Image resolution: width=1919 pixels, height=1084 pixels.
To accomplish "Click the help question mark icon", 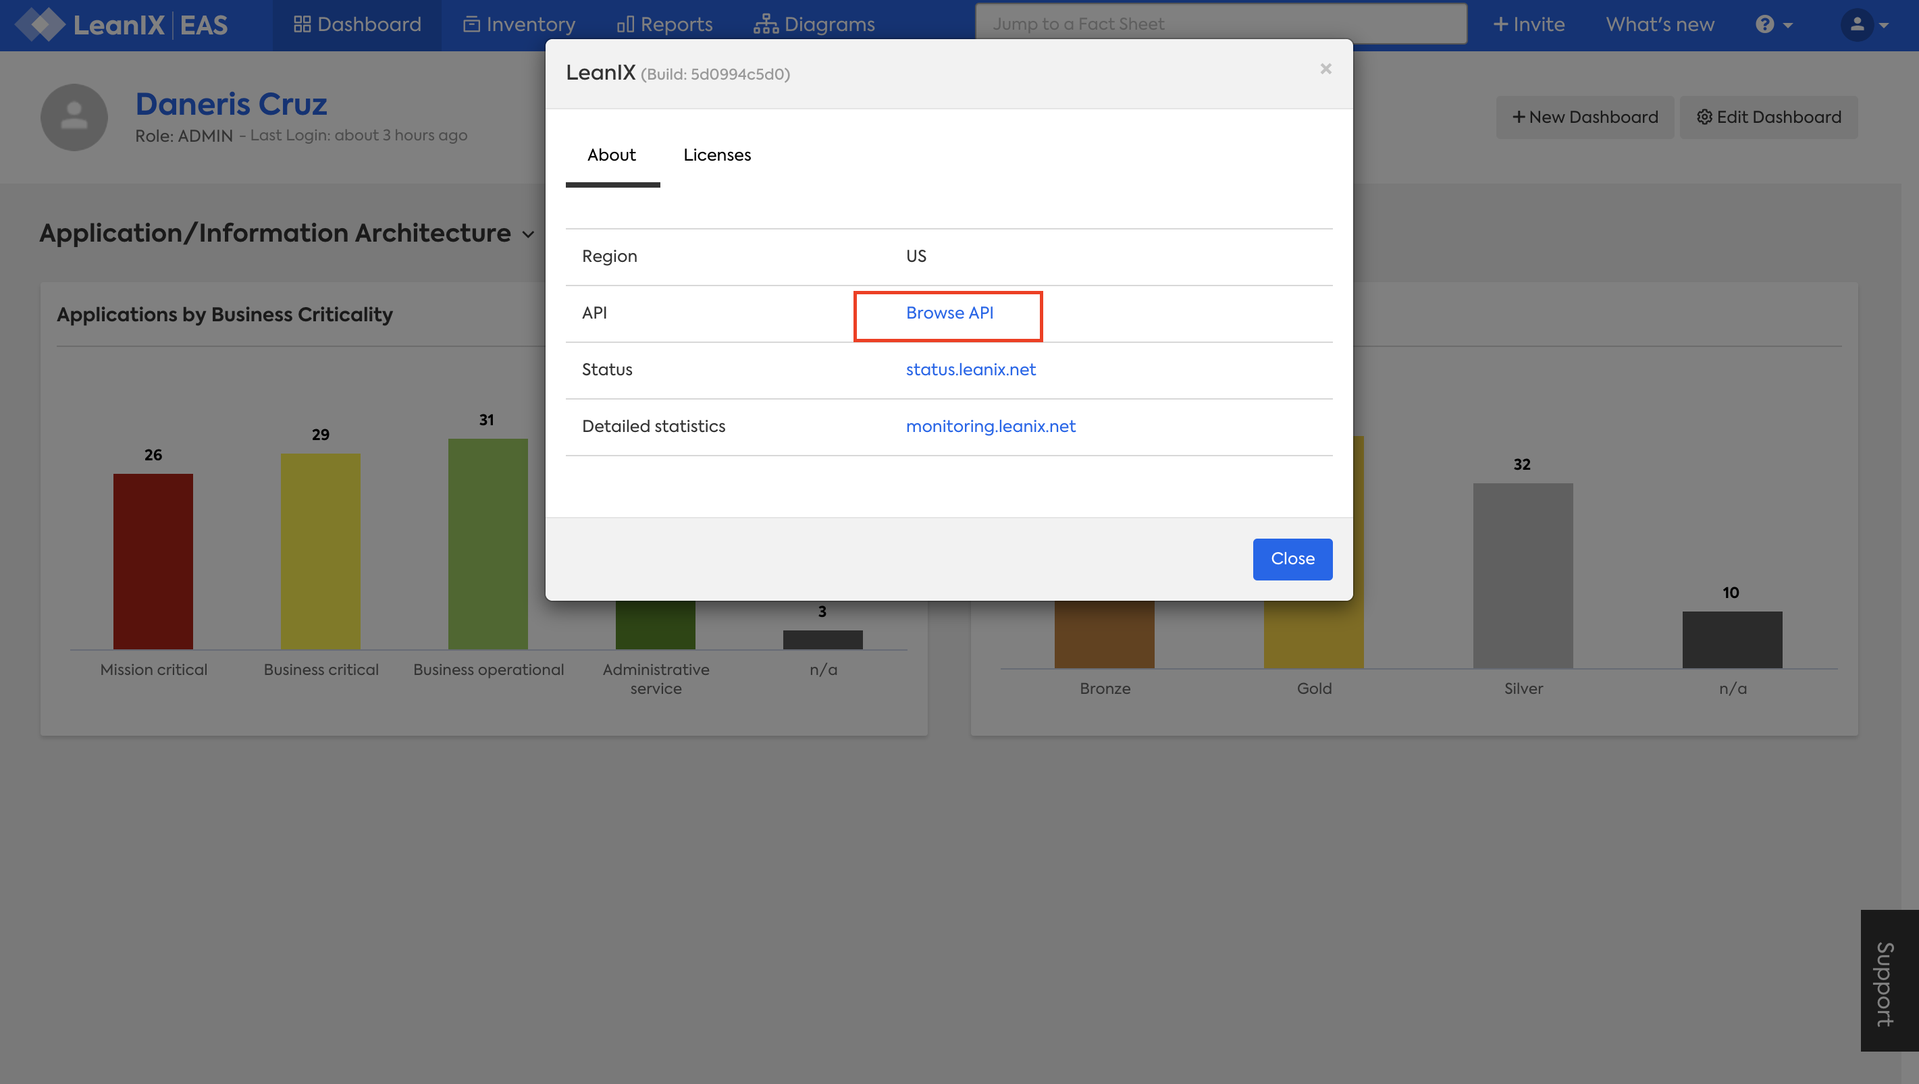I will [x=1764, y=24].
